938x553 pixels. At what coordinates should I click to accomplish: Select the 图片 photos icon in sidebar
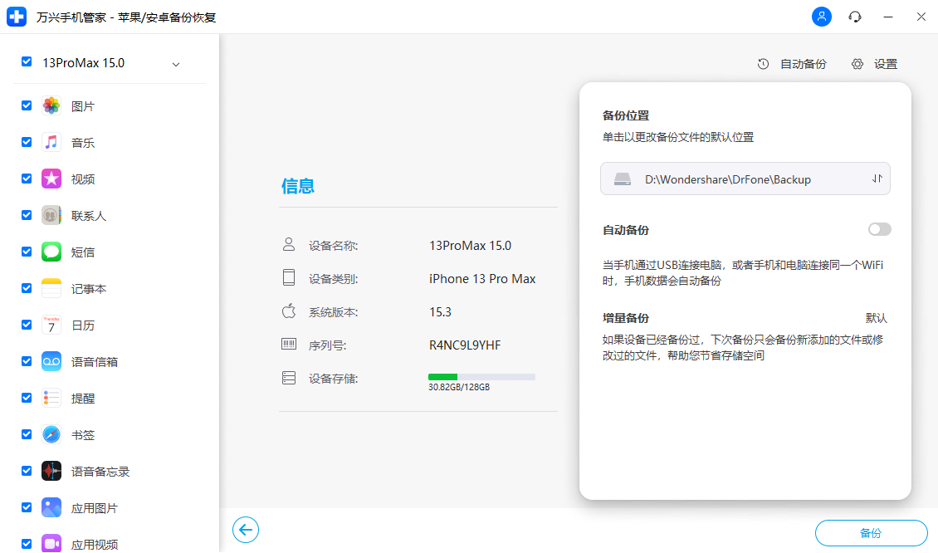[52, 105]
